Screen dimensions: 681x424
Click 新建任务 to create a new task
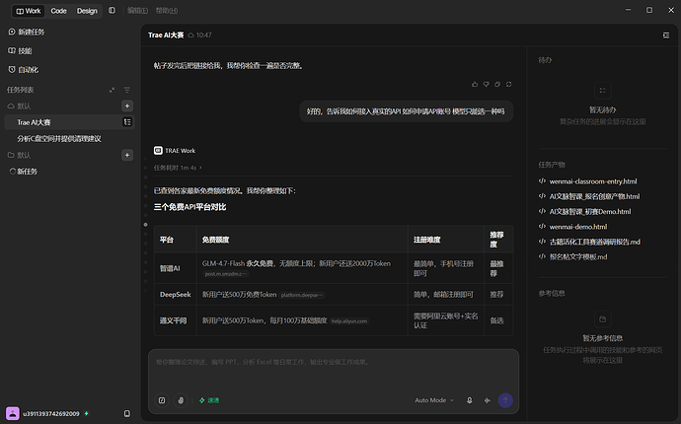[27, 32]
